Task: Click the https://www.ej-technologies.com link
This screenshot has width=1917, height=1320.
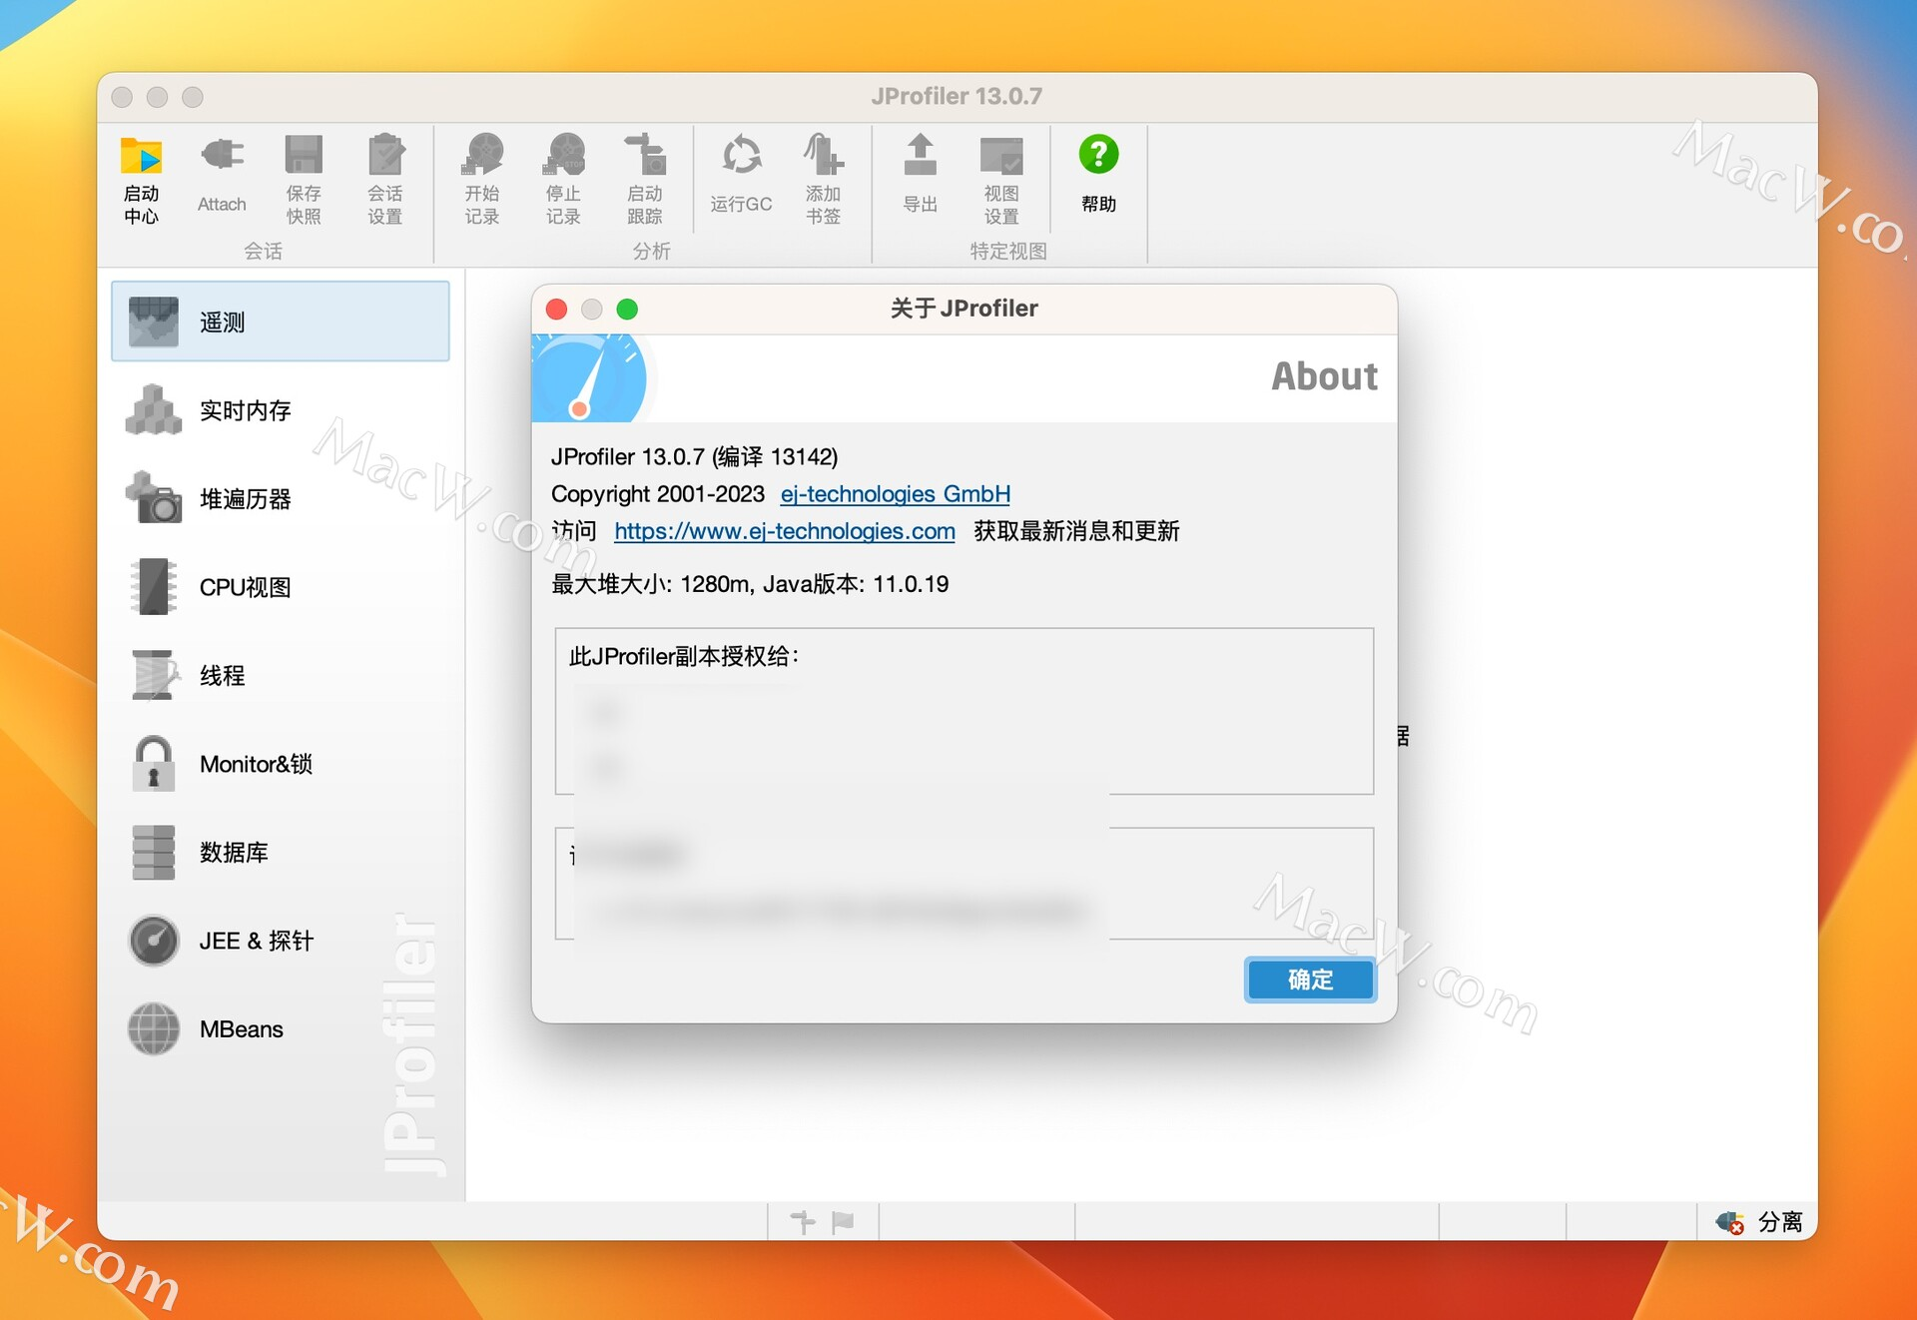Action: pos(784,531)
